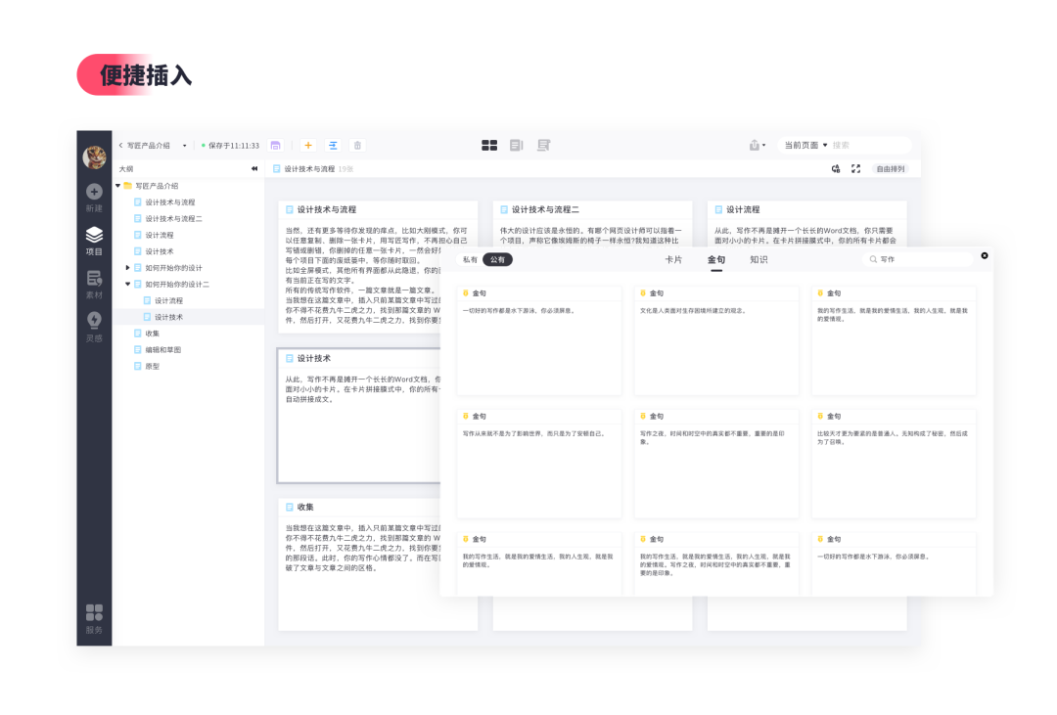Viewport: 1057px width, 715px height.
Task: Select 收集 in the outline tree
Action: tap(153, 333)
